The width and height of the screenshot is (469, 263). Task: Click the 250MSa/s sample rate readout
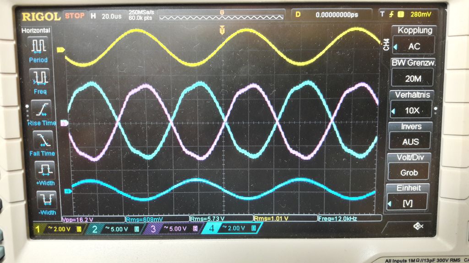click(x=141, y=12)
